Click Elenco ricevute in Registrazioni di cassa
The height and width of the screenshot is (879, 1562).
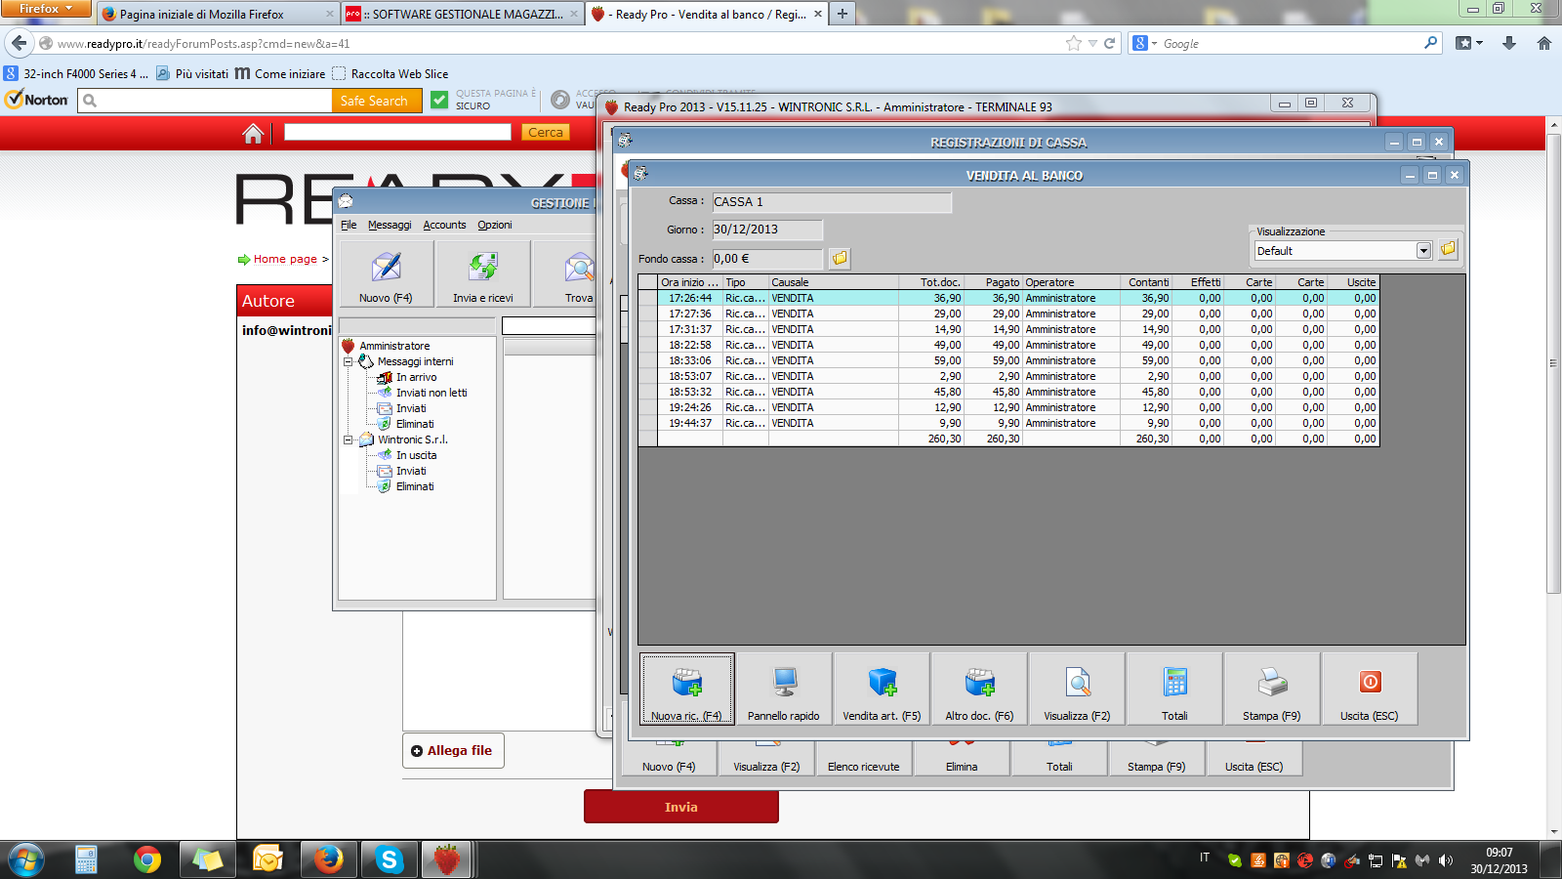(864, 760)
